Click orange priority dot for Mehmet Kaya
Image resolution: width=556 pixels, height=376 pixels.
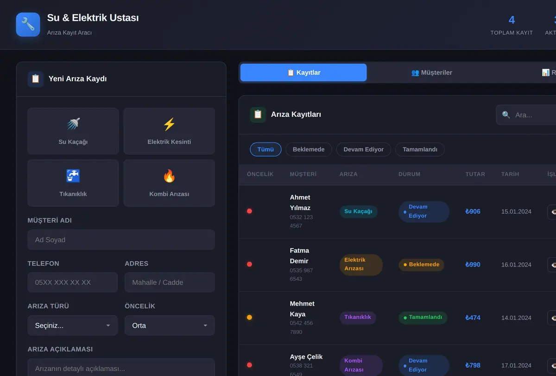pyautogui.click(x=249, y=318)
